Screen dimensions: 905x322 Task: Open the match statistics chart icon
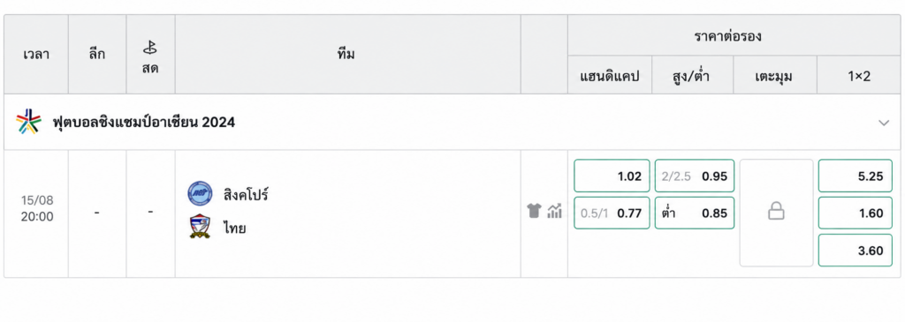point(555,211)
